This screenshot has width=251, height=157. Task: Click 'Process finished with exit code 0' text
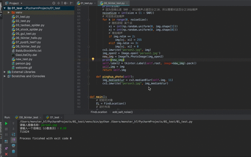coord(45,139)
